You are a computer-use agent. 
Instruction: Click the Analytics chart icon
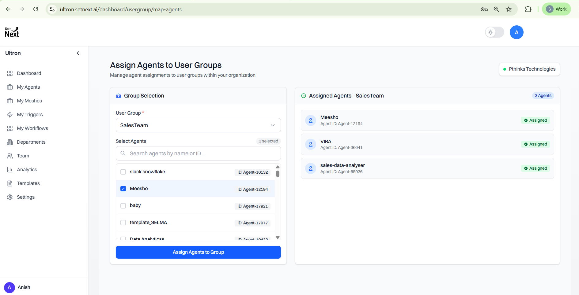pyautogui.click(x=10, y=170)
